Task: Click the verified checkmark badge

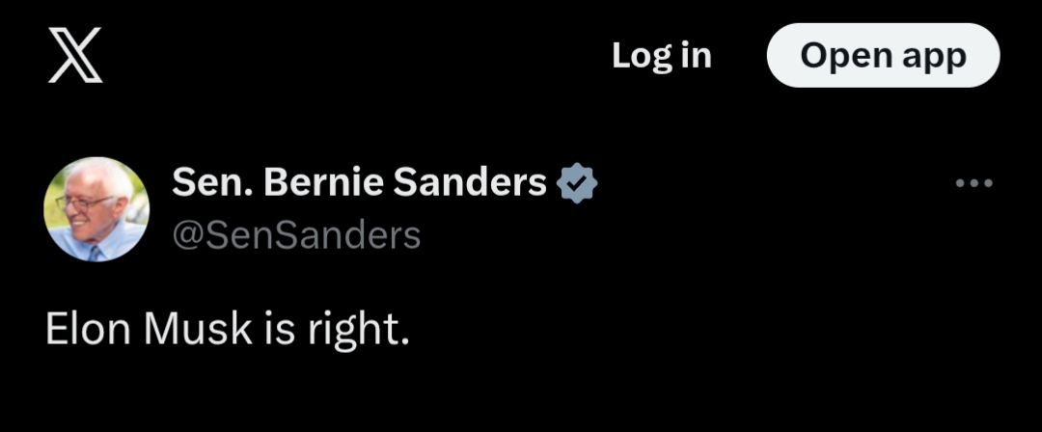Action: (578, 182)
